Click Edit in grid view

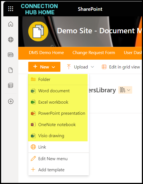[x=121, y=67]
